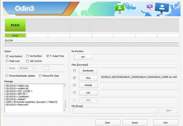183x126 pixels.
Task: Click the green download icon in banner
Action: click(x=119, y=9)
